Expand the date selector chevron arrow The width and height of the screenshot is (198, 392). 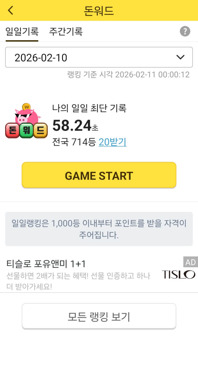tap(180, 57)
